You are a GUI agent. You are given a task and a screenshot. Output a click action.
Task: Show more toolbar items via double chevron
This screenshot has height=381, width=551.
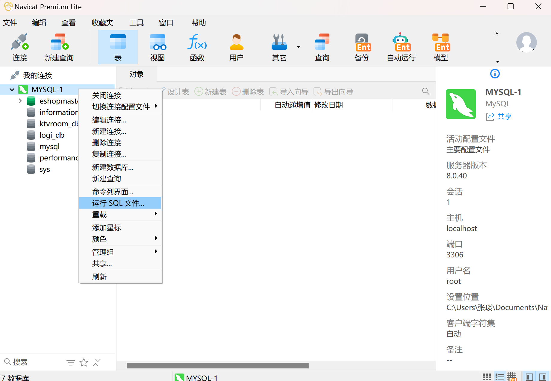pos(497,33)
